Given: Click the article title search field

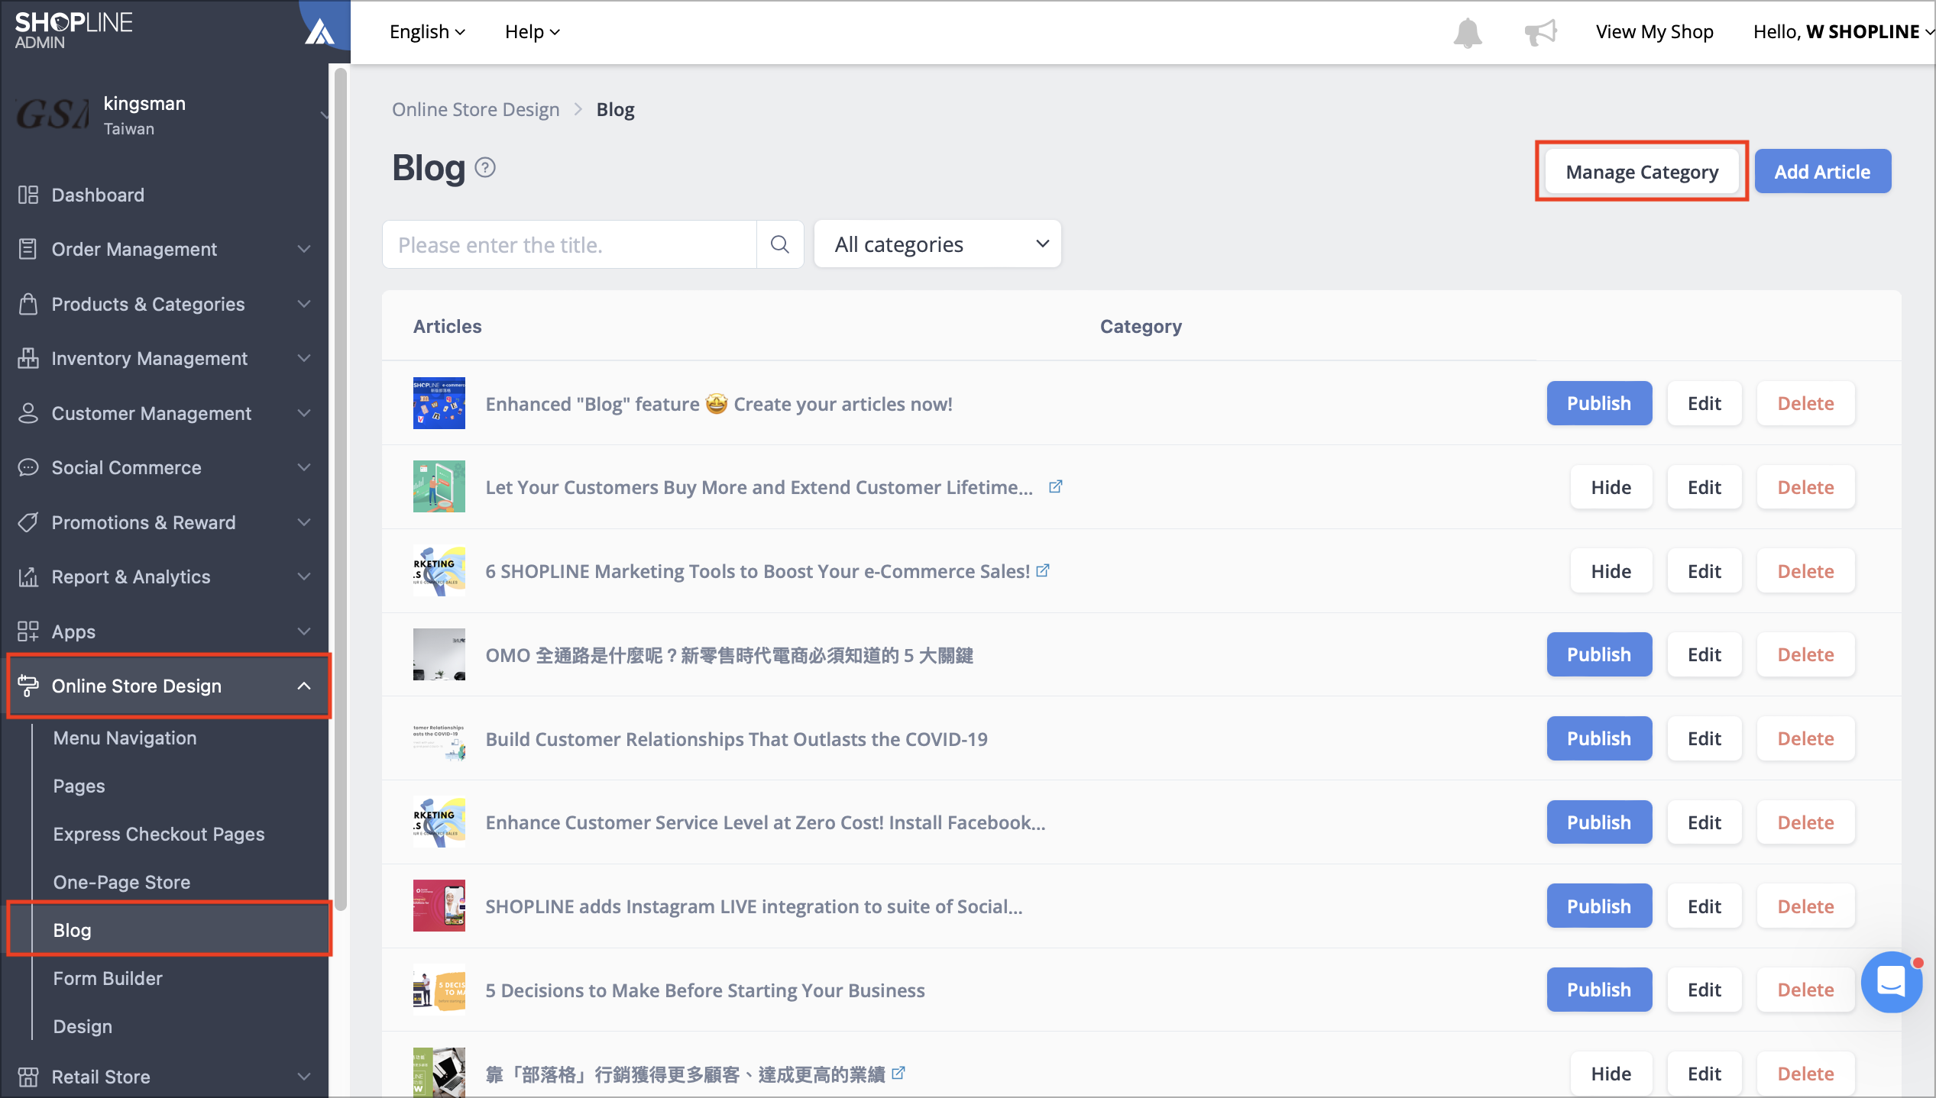Looking at the screenshot, I should pyautogui.click(x=569, y=244).
